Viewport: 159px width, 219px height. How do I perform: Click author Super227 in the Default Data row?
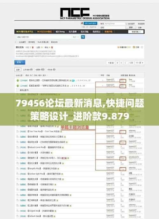click(110, 215)
